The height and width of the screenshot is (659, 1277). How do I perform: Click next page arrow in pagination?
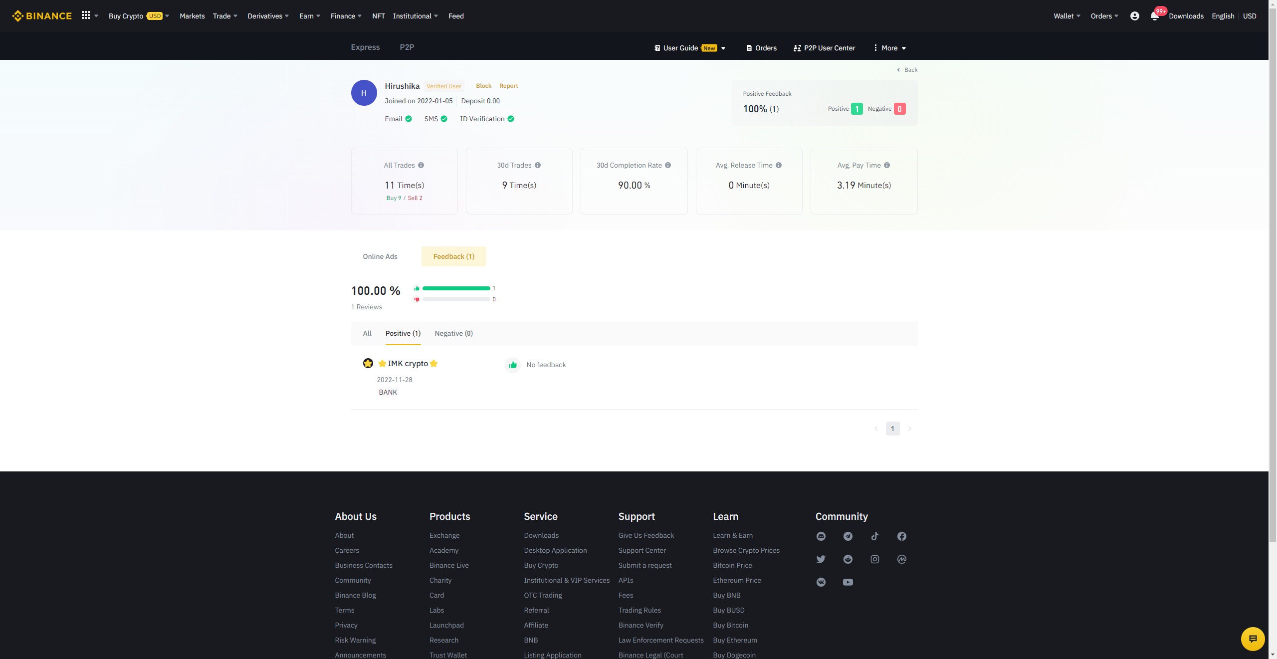910,429
